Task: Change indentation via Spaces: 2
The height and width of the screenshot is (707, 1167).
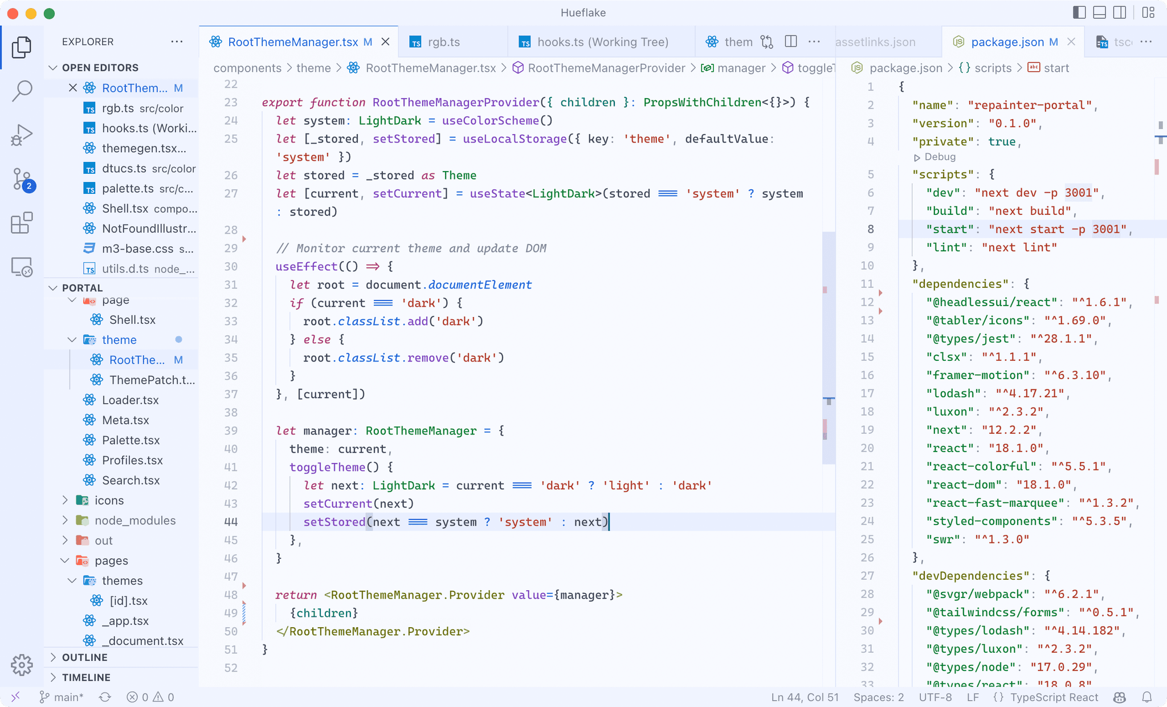Action: click(x=879, y=697)
